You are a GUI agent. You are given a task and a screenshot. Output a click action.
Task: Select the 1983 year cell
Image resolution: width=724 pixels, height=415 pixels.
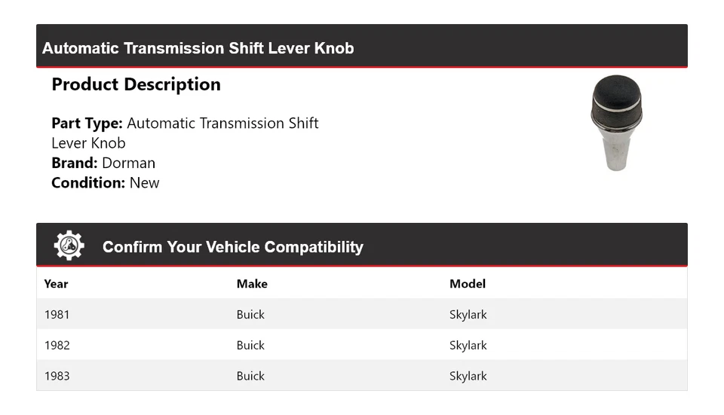(x=57, y=376)
